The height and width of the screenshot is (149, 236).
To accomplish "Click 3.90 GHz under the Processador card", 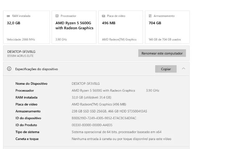I will [x=61, y=39].
